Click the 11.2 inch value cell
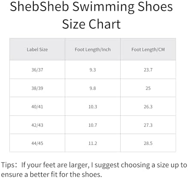Viewport: 188px width, 178px height. pyautogui.click(x=93, y=143)
